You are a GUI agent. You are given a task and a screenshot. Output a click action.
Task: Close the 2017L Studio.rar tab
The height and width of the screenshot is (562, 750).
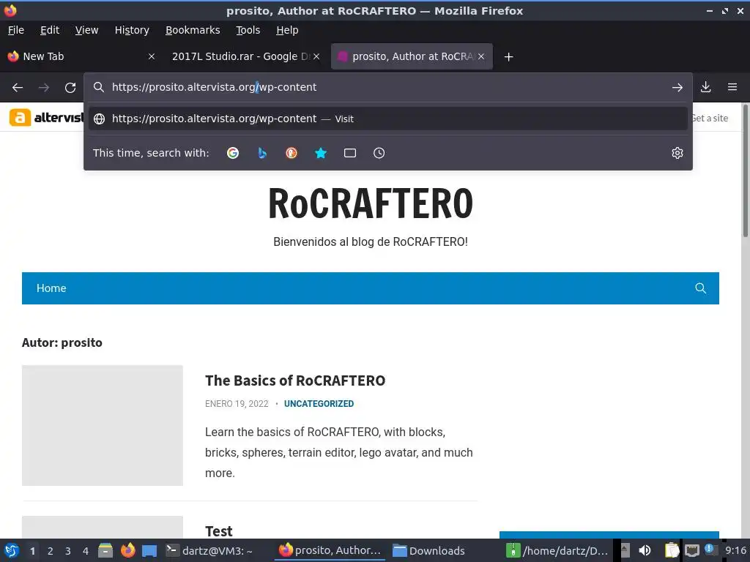[x=316, y=56]
